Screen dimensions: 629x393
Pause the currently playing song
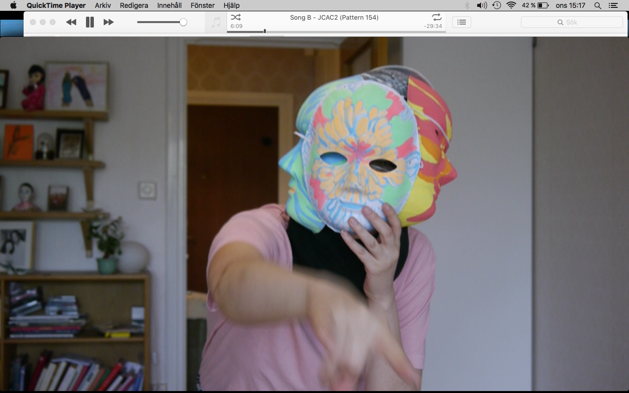point(90,22)
